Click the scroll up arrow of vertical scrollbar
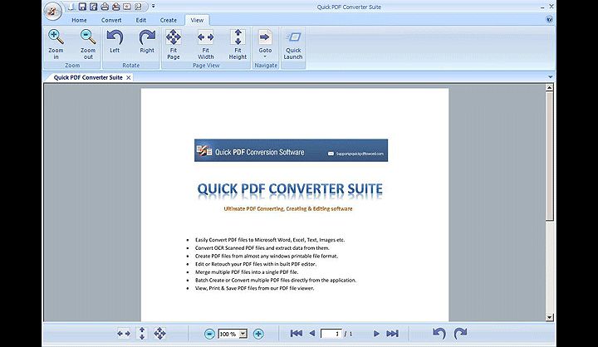Viewport: 598px width, 347px height. [x=549, y=88]
